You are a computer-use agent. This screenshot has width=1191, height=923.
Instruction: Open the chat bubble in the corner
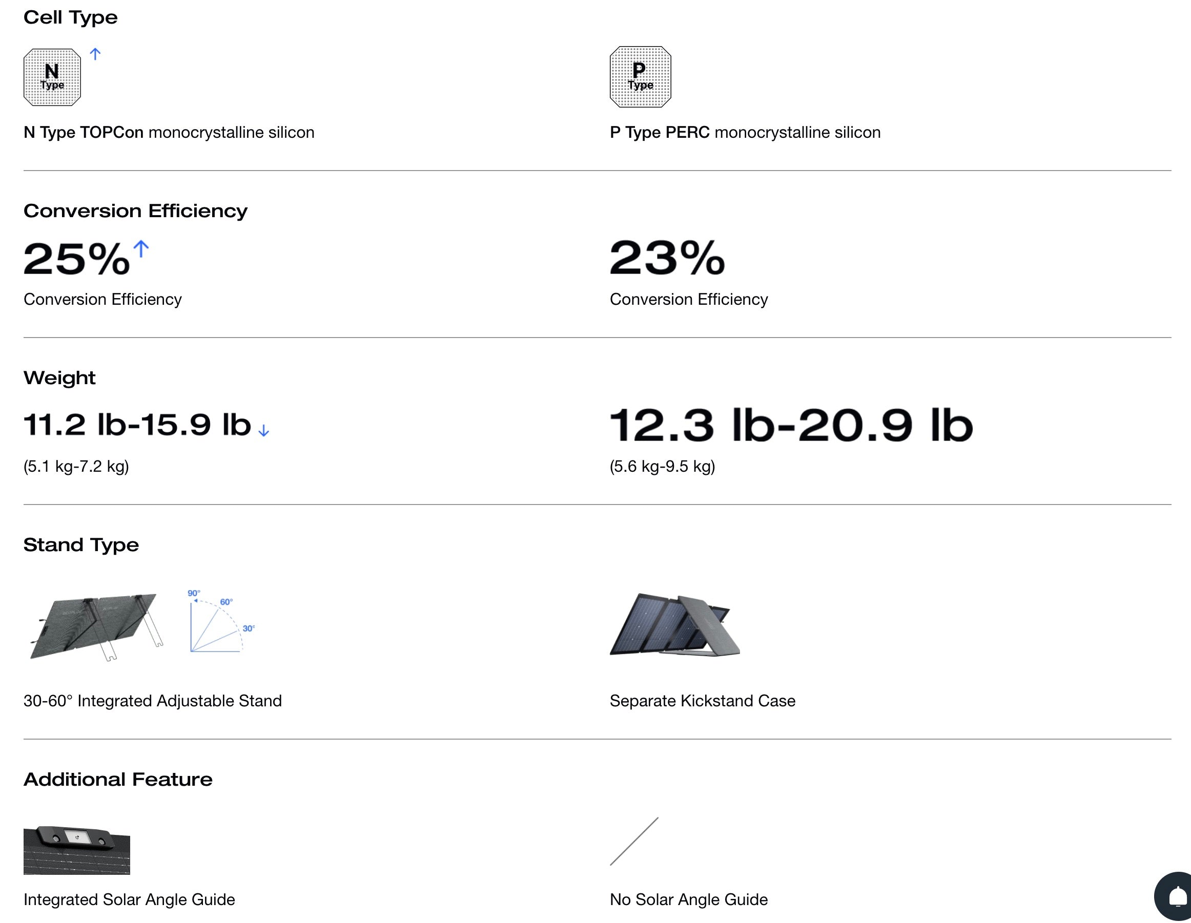pos(1176,897)
